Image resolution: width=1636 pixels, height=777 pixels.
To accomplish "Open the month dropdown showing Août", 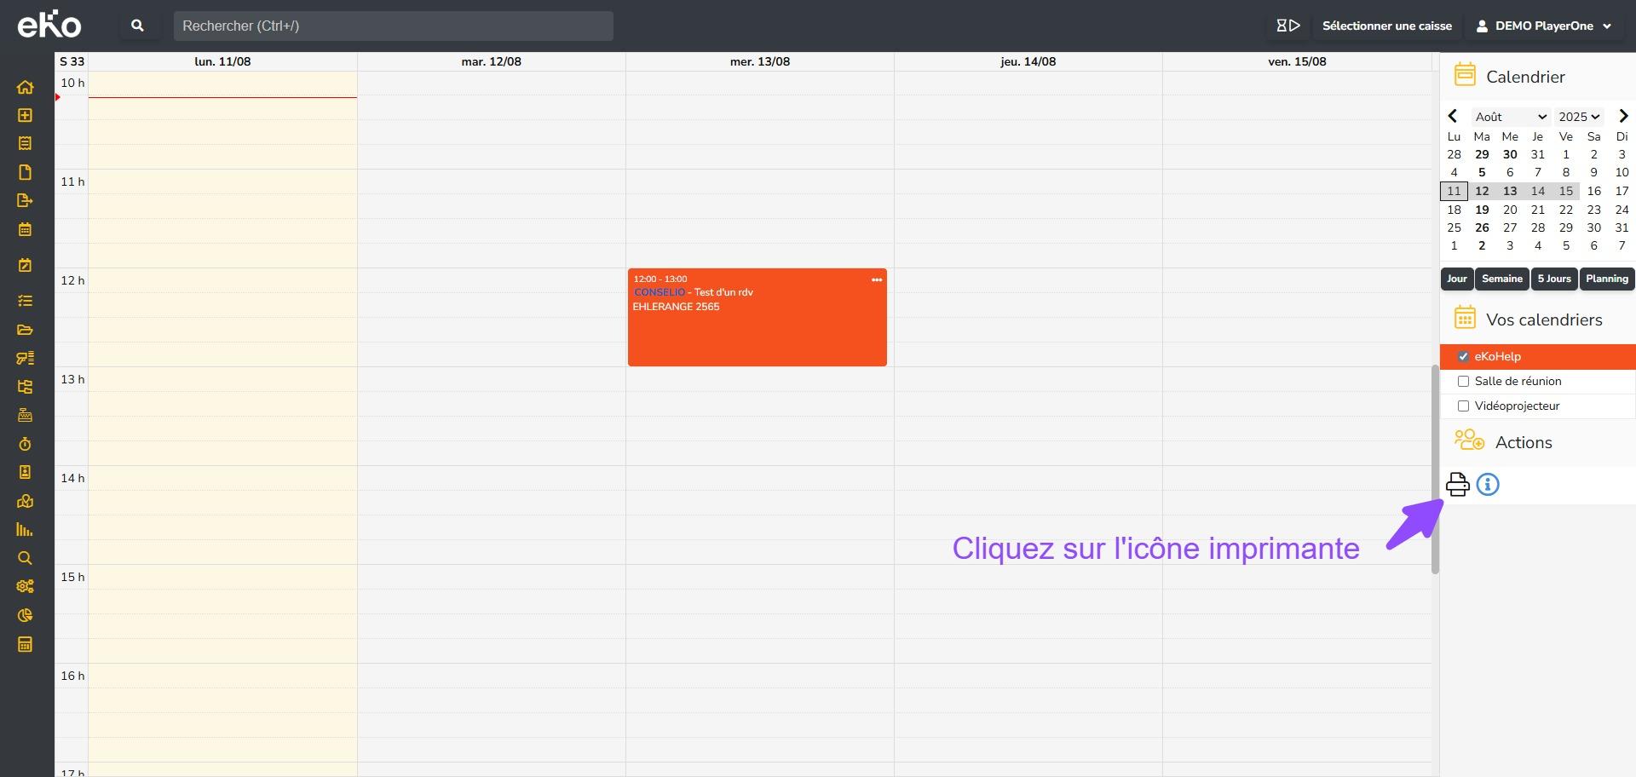I will (x=1510, y=117).
